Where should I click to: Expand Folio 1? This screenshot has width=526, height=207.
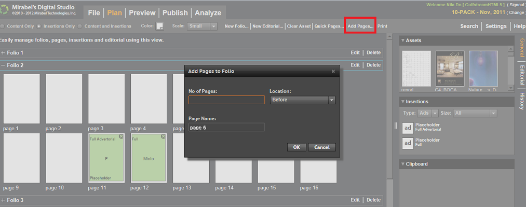click(x=3, y=53)
